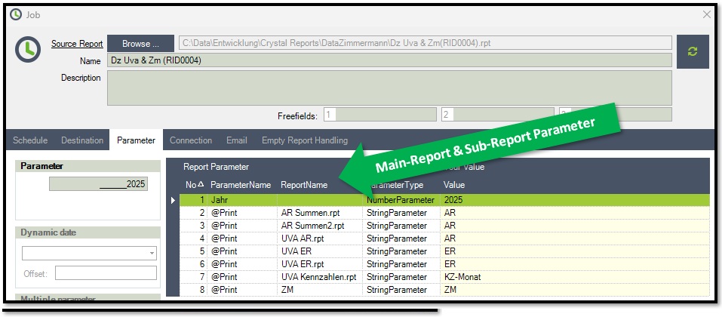The height and width of the screenshot is (317, 722).
Task: Click the ParameterName column header
Action: (x=241, y=185)
